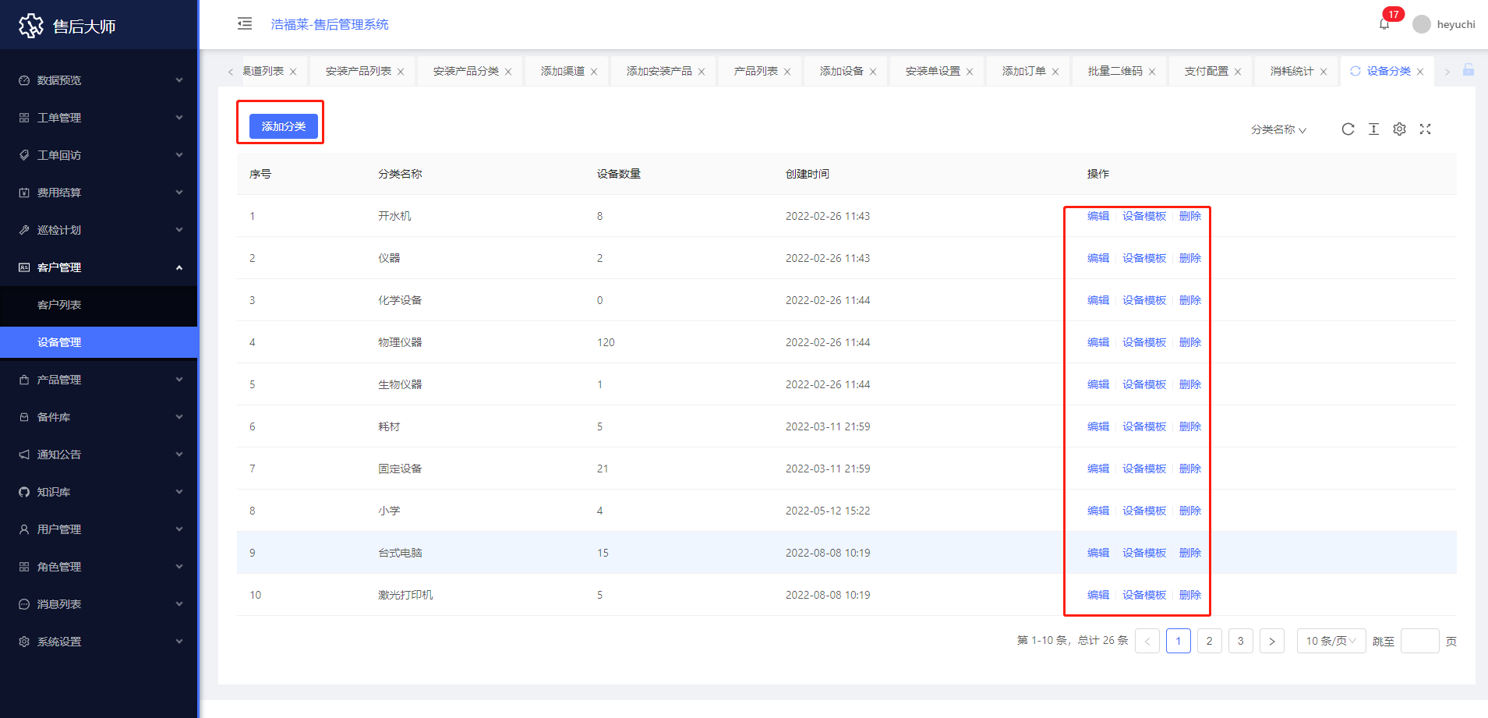Open 客户列表 in the sidebar
The height and width of the screenshot is (718, 1488).
[x=59, y=305]
